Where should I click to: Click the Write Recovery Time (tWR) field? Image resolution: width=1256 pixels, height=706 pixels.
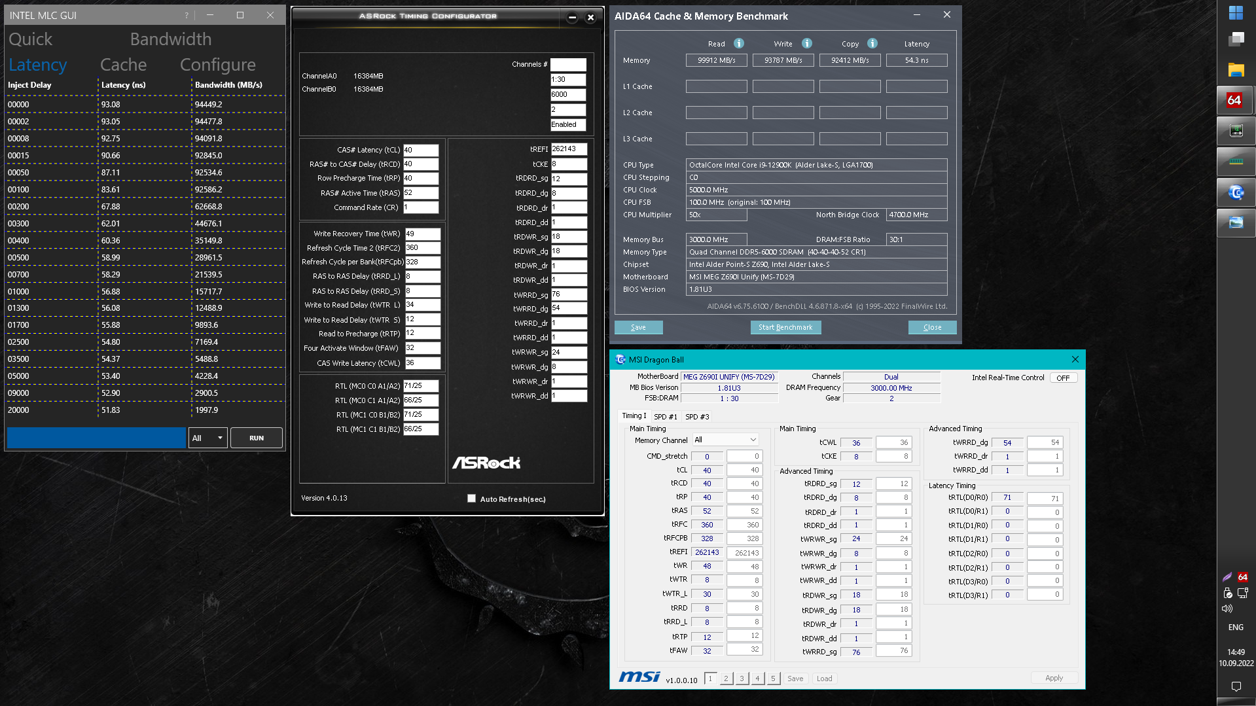[x=423, y=234]
